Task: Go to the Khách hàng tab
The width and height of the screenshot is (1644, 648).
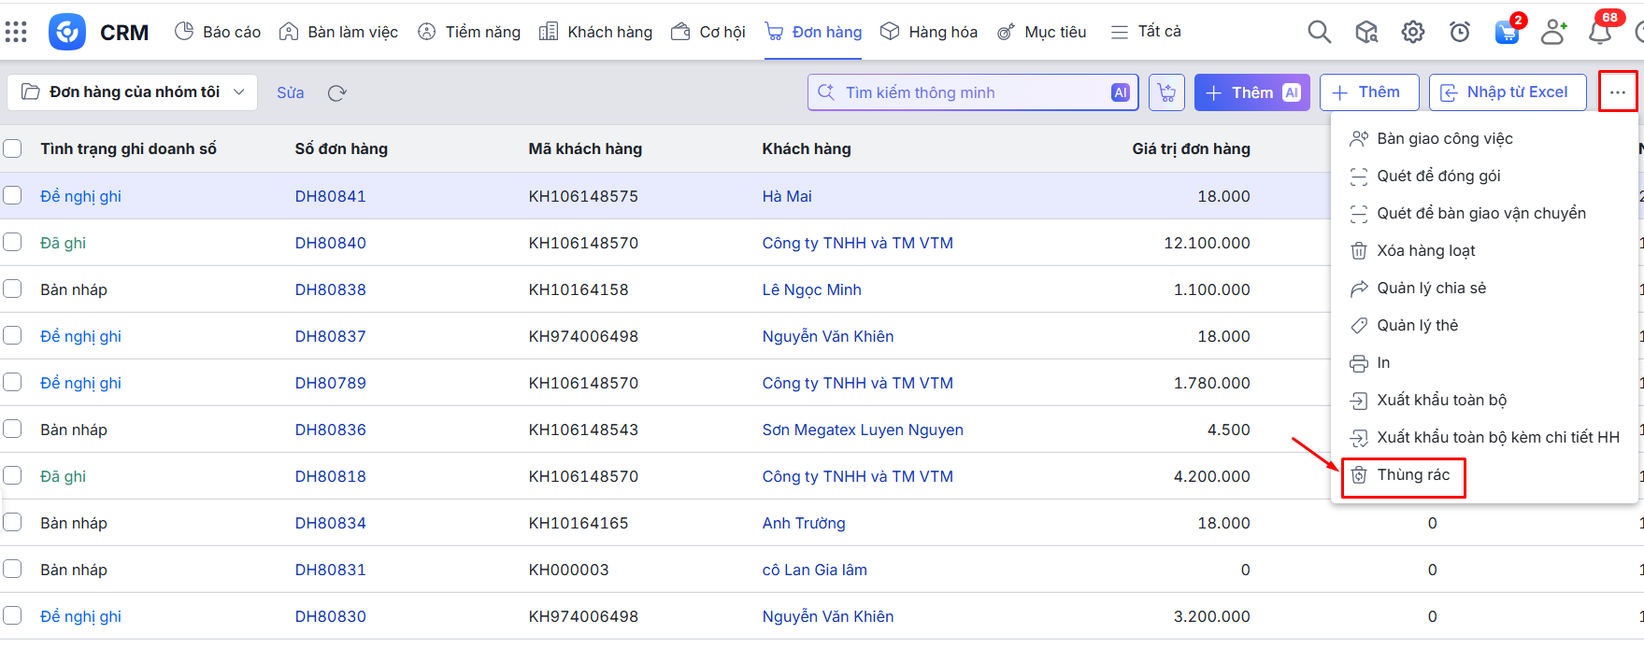Action: point(596,32)
